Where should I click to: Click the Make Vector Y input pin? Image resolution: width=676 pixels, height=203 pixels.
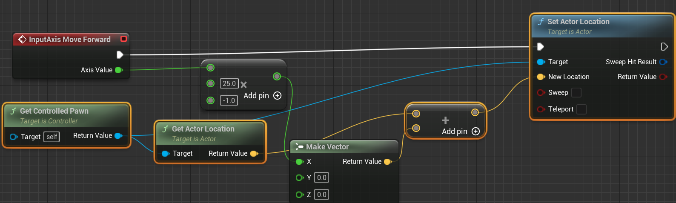coord(300,177)
